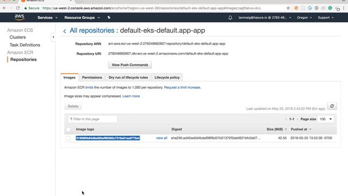Check the image row checkbox
This screenshot has height=196, width=348.
tap(69, 138)
